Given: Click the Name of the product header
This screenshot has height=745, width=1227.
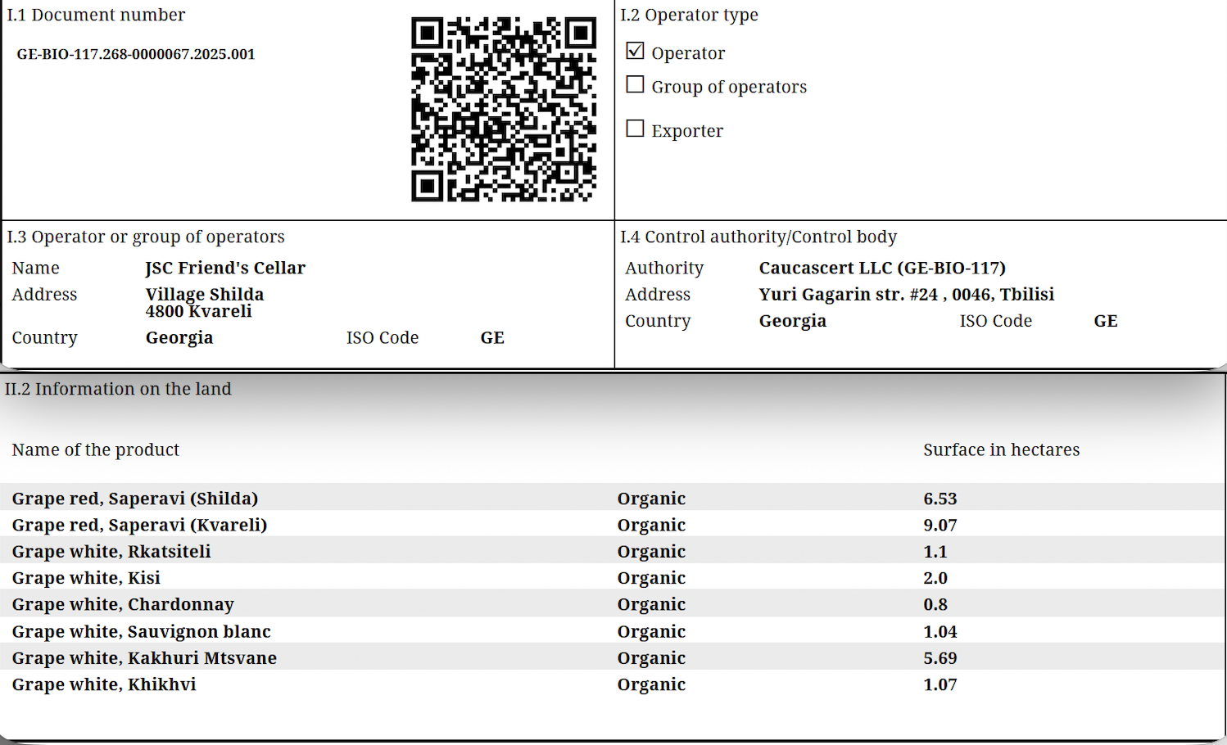Looking at the screenshot, I should pyautogui.click(x=95, y=449).
